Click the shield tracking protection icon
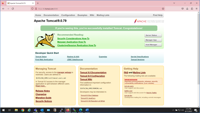The image size is (200, 113). [x=33, y=9]
